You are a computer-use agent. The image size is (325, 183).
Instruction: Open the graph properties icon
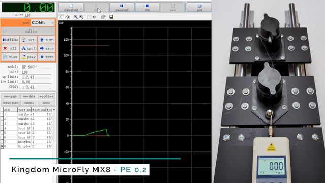[x=103, y=17]
